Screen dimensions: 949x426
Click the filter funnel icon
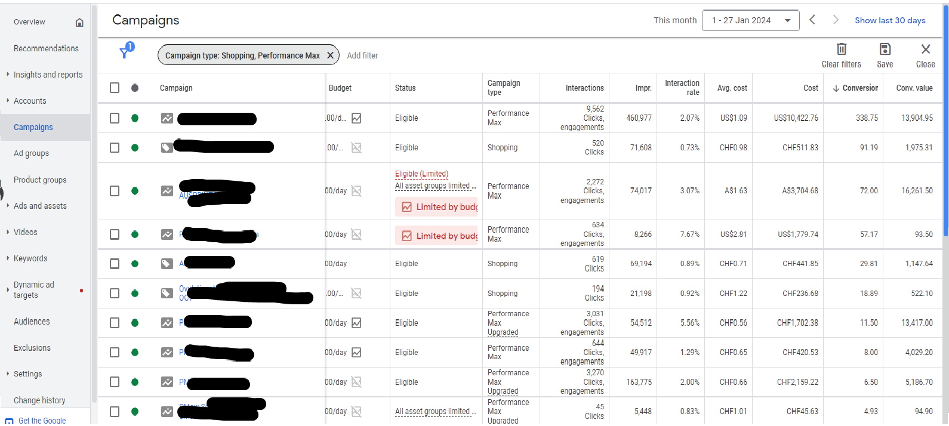pyautogui.click(x=125, y=53)
